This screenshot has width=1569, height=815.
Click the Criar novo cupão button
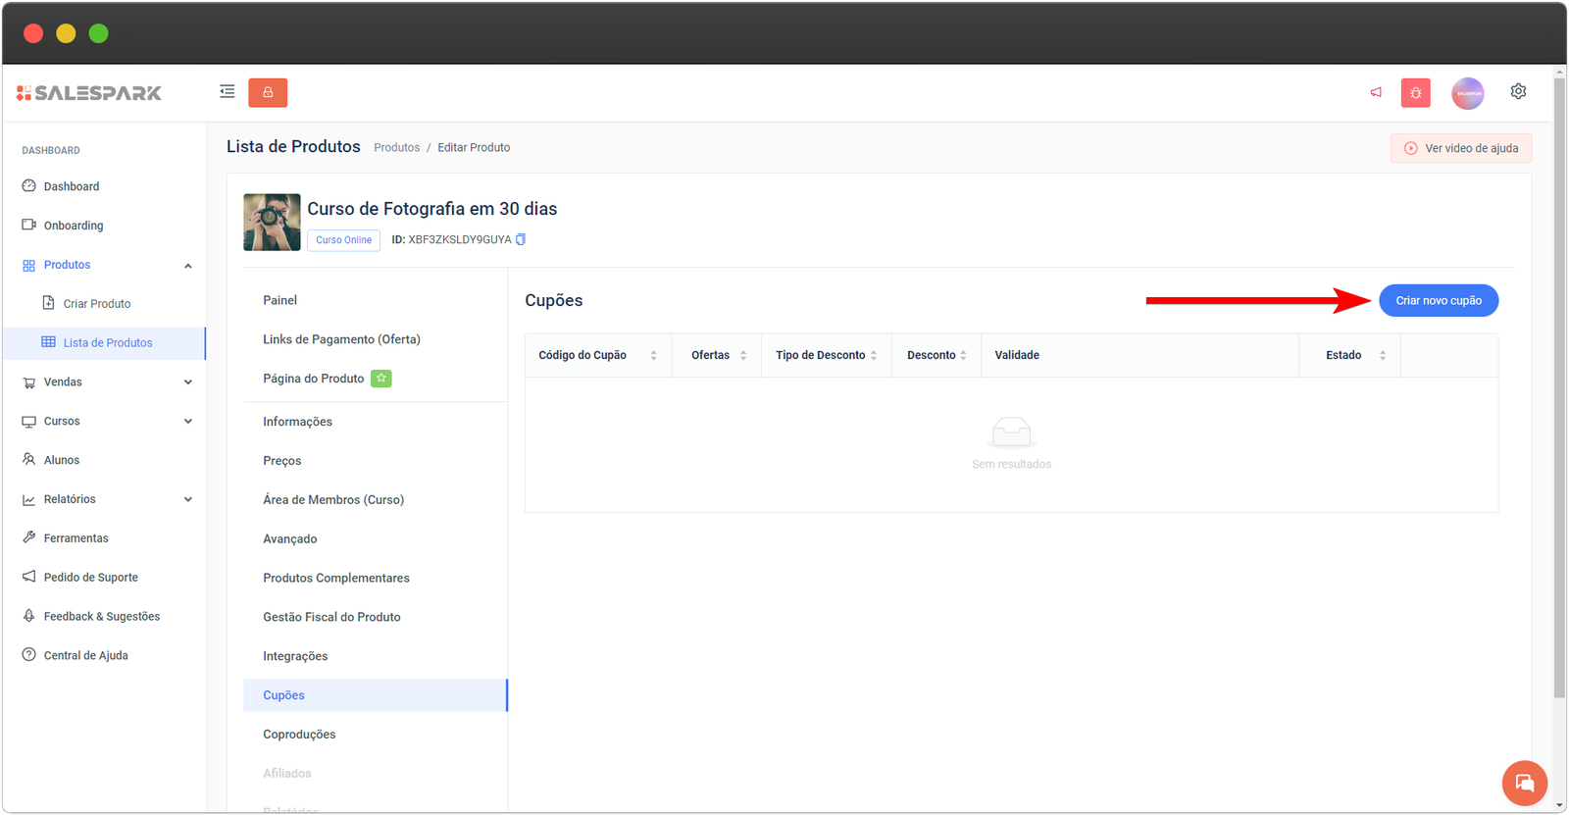tap(1438, 300)
